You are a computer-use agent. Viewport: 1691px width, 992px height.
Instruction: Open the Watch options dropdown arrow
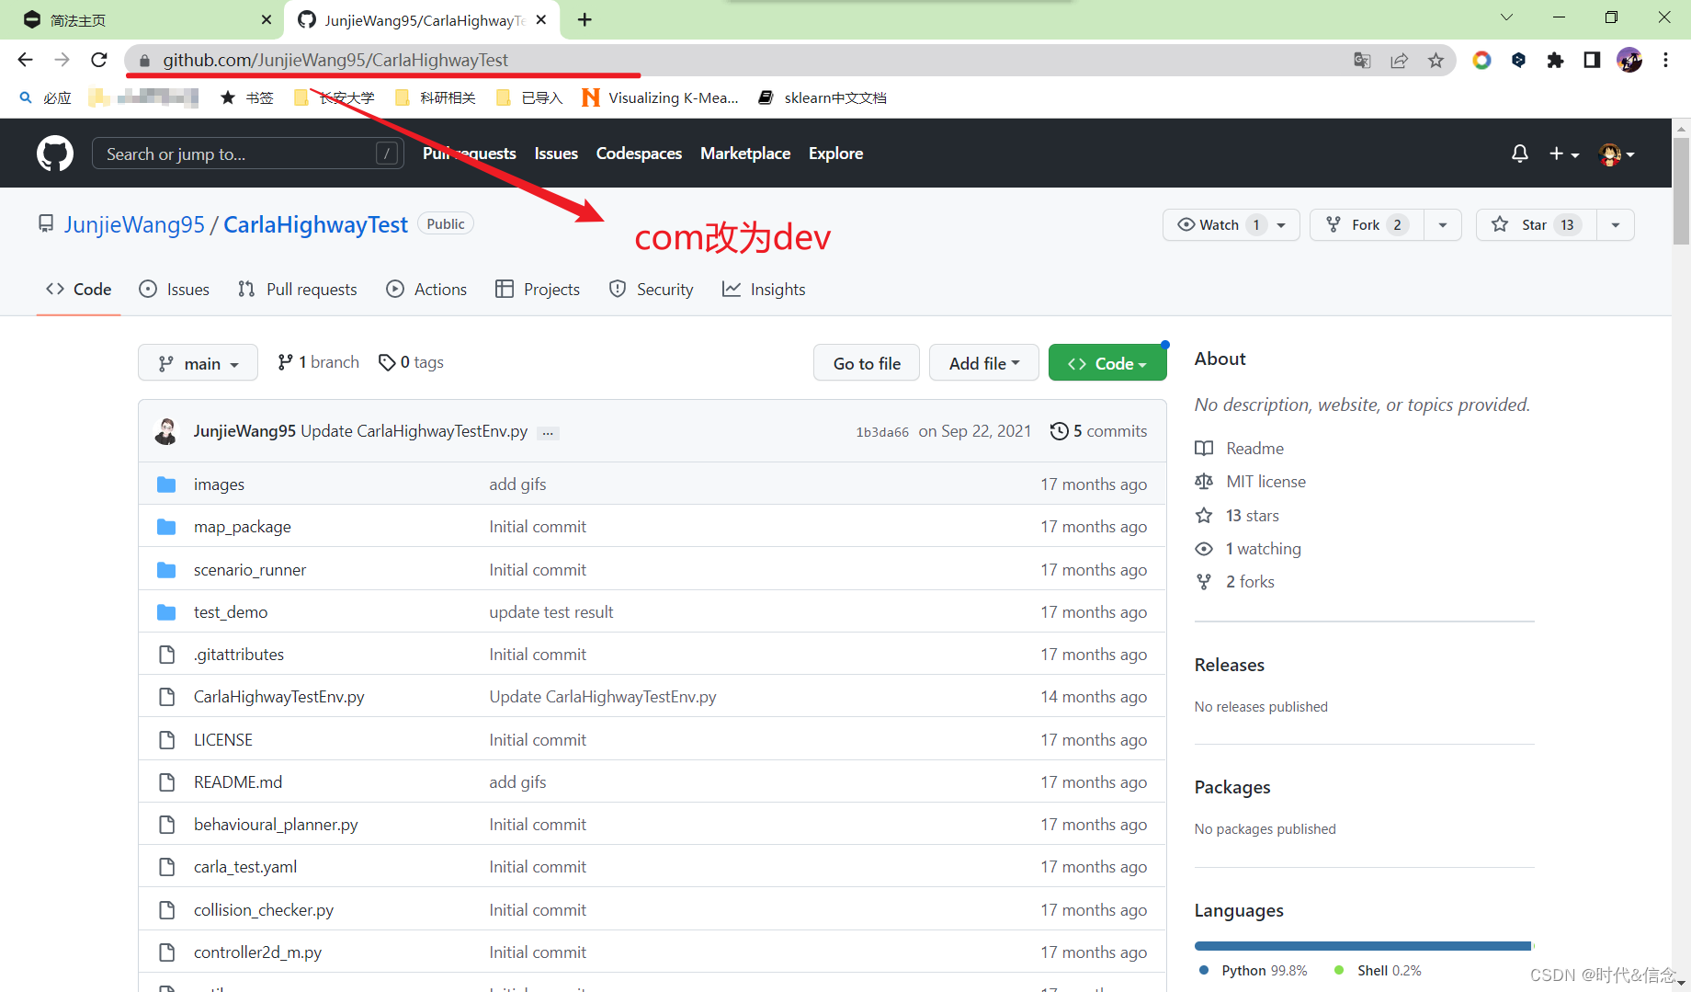click(x=1281, y=225)
